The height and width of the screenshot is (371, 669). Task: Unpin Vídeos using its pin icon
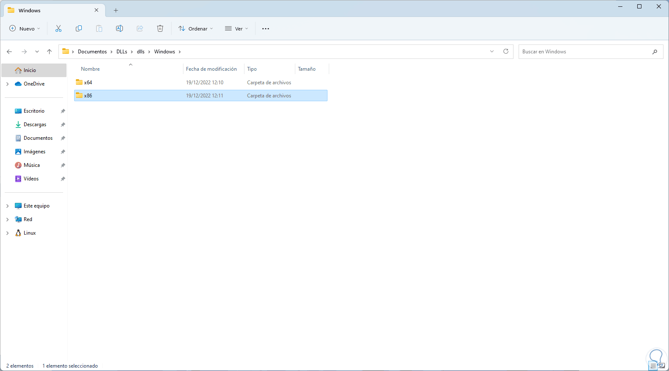(63, 179)
